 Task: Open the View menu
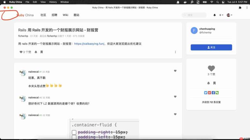43,2
